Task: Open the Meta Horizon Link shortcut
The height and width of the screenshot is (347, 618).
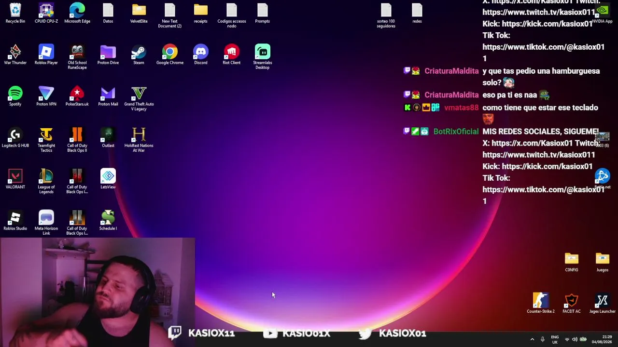Action: point(46,223)
